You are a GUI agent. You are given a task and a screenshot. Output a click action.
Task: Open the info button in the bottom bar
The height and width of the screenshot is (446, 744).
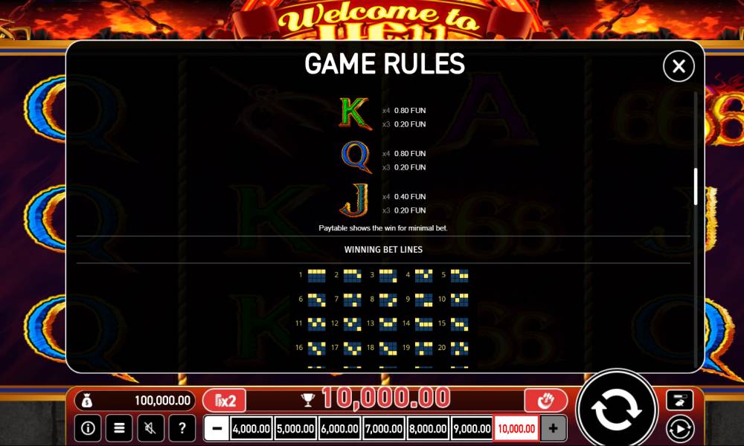pyautogui.click(x=88, y=428)
